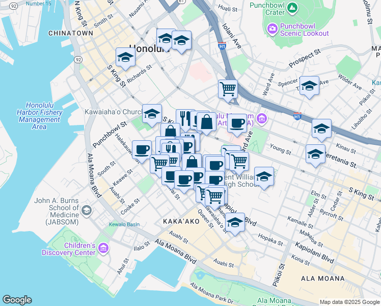The width and height of the screenshot is (381, 306).
Task: Open the Honolulu Museum of Art pin
Action: point(262,119)
